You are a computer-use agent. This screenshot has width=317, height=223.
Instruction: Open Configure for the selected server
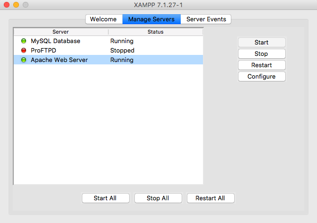click(262, 77)
